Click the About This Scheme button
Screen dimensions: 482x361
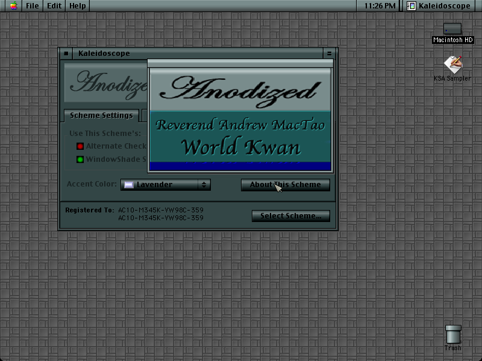click(285, 185)
